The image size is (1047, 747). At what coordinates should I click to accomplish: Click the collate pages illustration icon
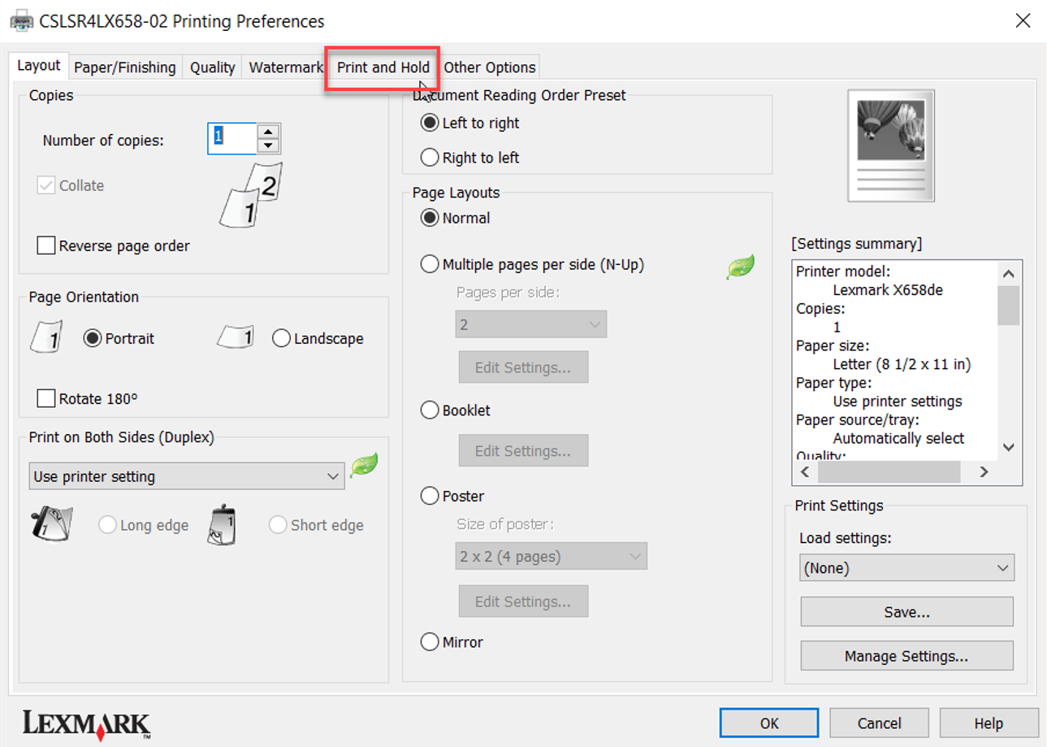click(x=249, y=193)
